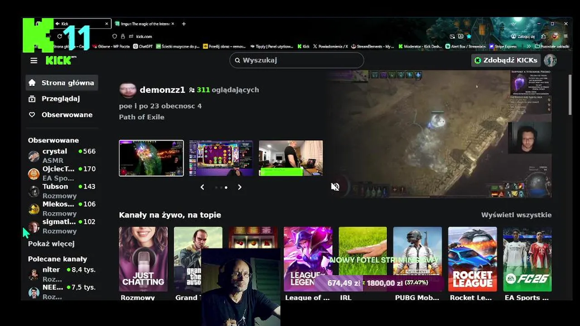Expand list with Pokaż więcej
The width and height of the screenshot is (580, 326).
(x=51, y=244)
